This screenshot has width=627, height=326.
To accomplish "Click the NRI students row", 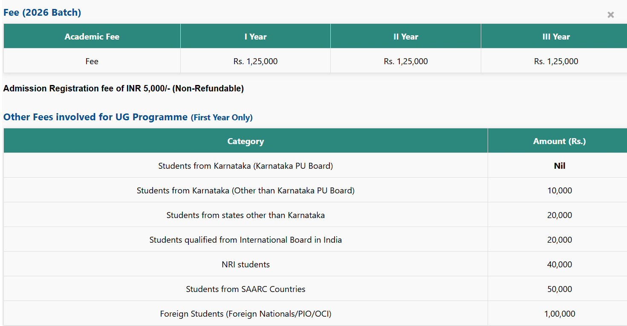I will (246, 264).
